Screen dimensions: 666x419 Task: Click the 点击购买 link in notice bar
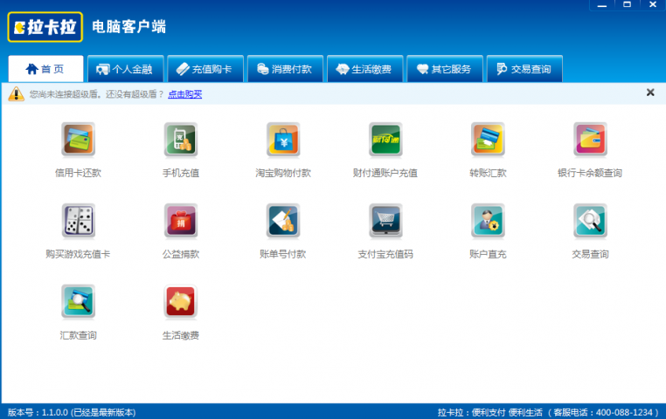(185, 94)
